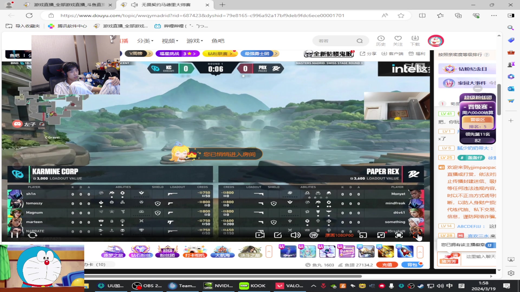Open the 历史 history icon
The width and height of the screenshot is (520, 292).
coord(381,41)
